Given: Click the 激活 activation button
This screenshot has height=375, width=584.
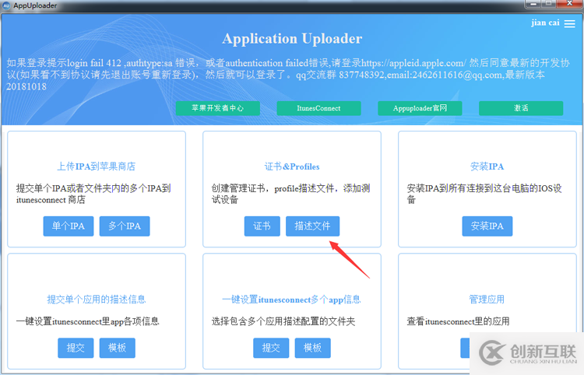Looking at the screenshot, I should [x=521, y=108].
